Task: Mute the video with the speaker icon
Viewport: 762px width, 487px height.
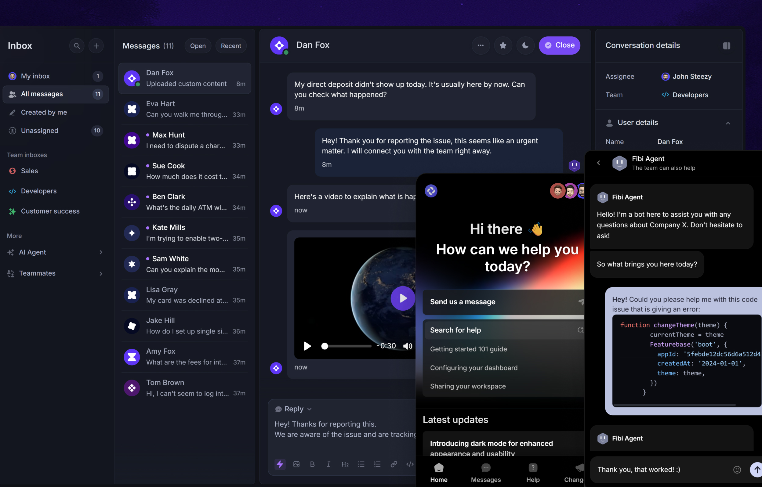Action: 408,346
